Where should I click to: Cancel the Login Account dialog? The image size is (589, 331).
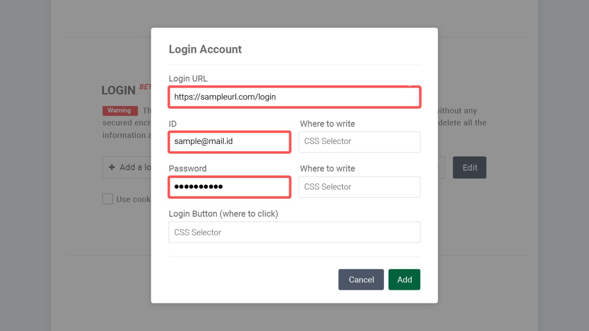point(361,280)
